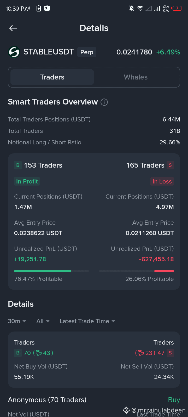This screenshot has width=188, height=417.
Task: Open the Latest Trade Time sort dropdown
Action: 87,321
